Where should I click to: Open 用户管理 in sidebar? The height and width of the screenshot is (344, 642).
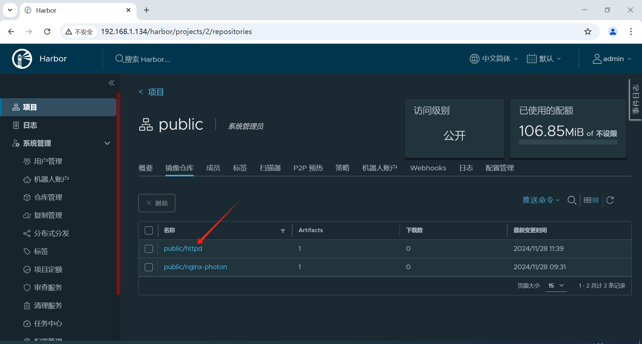coord(48,161)
